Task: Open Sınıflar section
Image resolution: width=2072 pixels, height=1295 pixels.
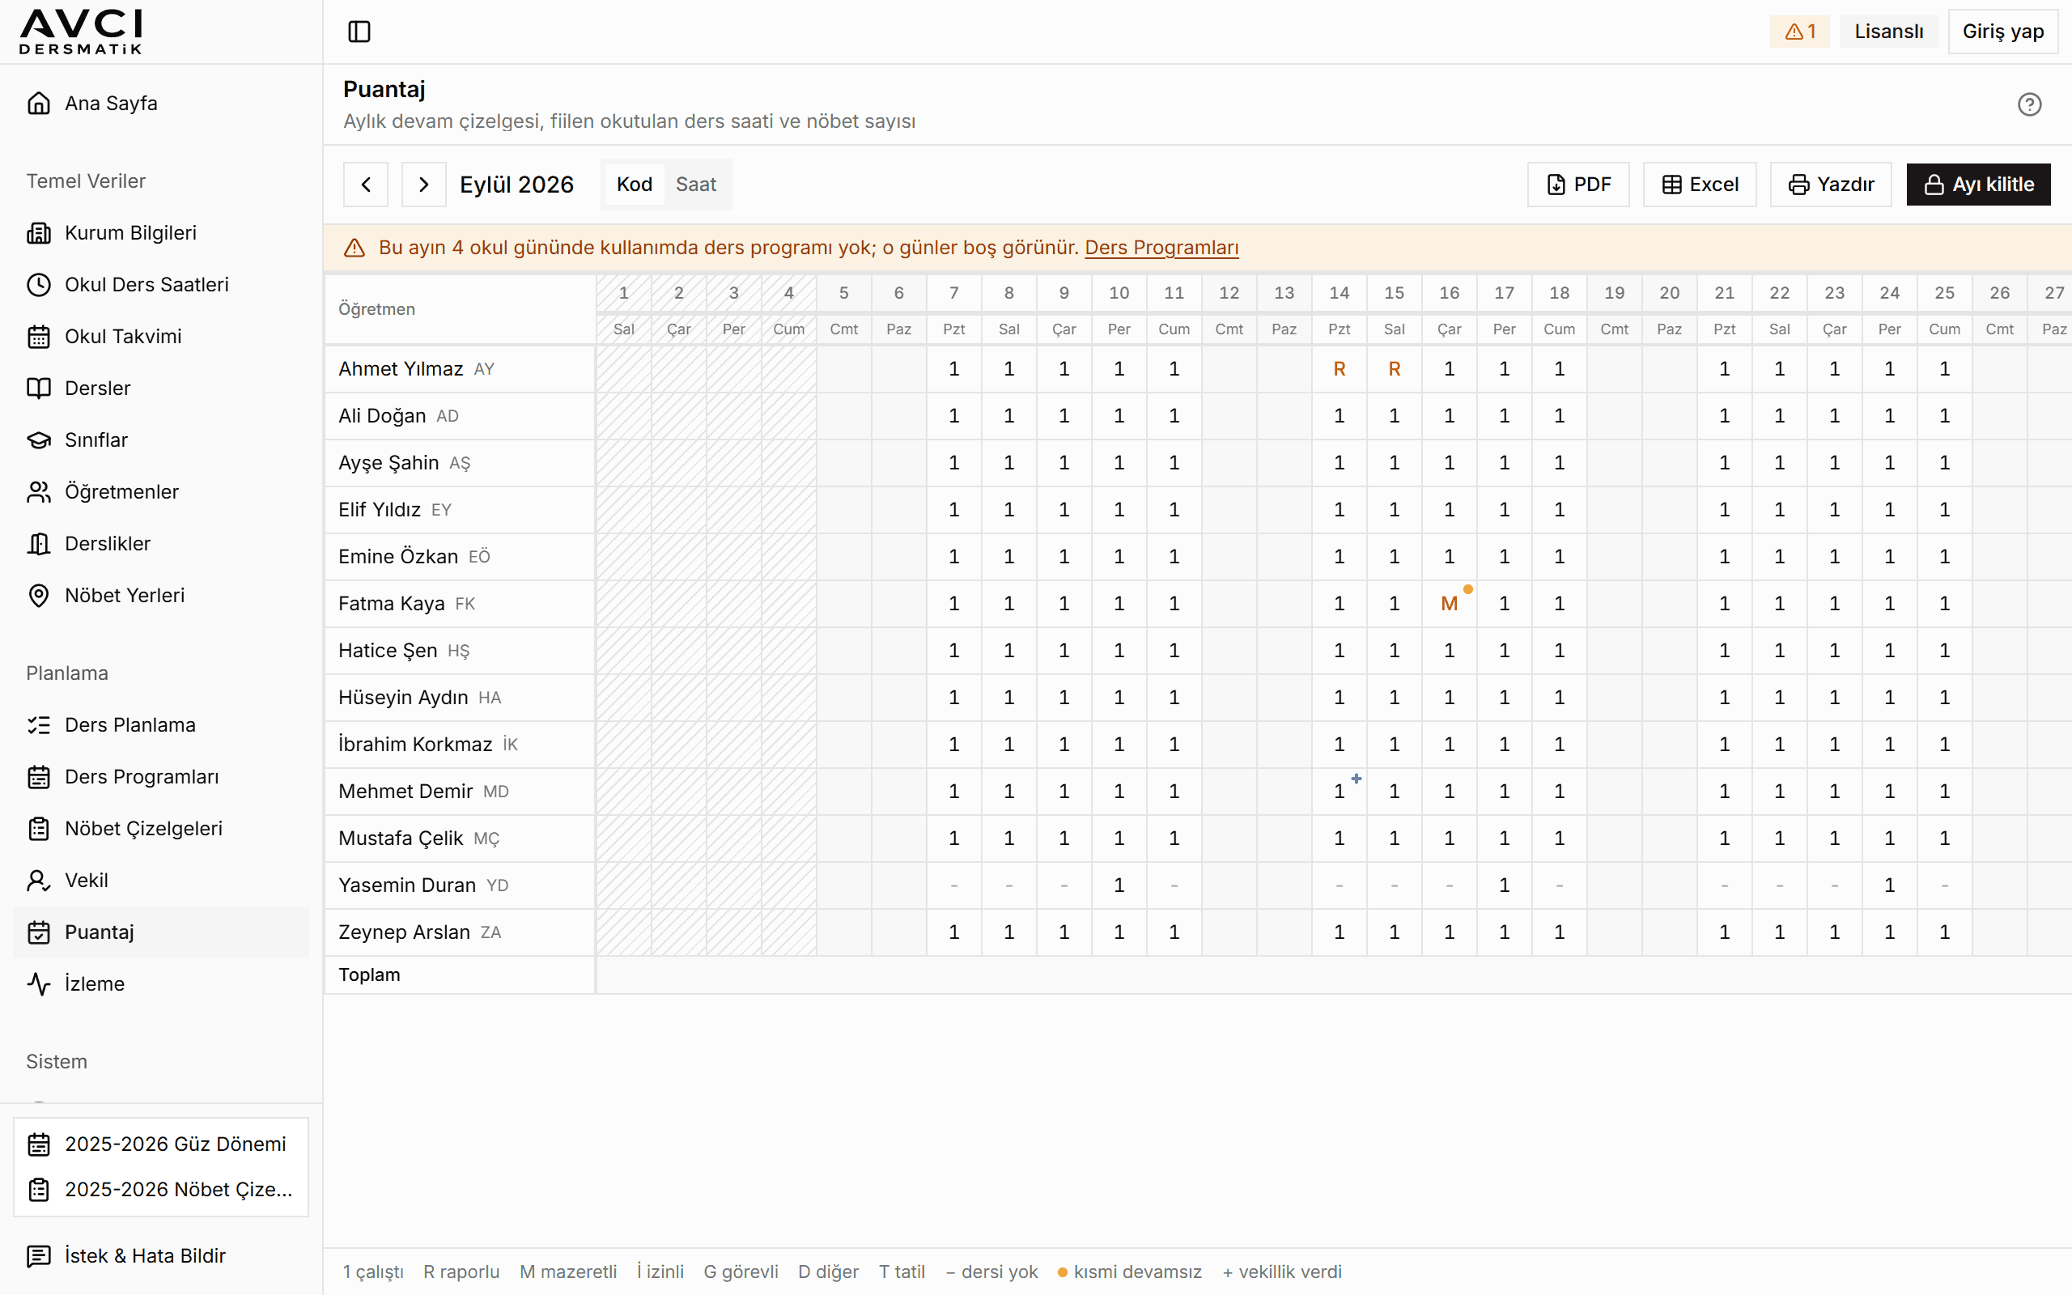Action: (x=161, y=440)
